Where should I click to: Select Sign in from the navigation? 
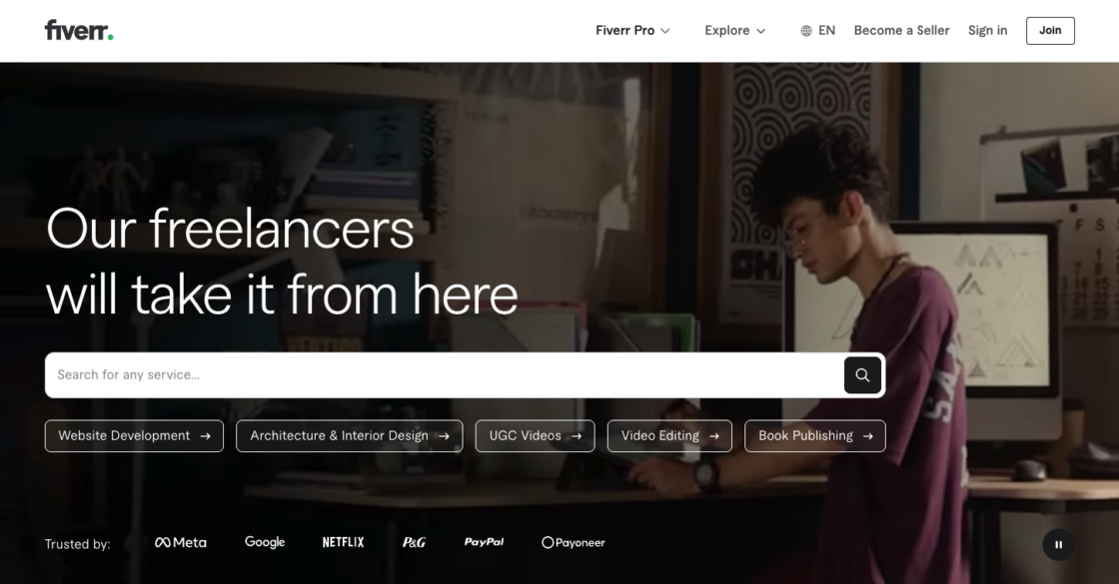pos(987,30)
